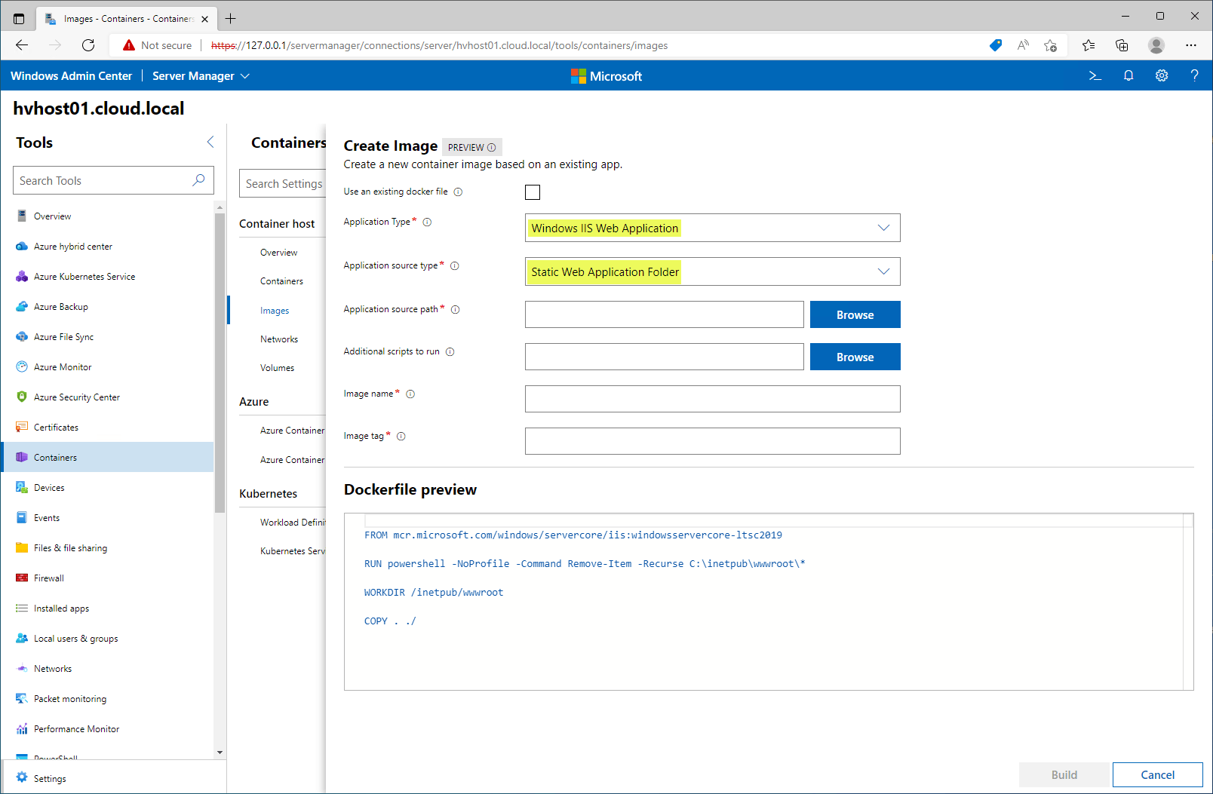1213x794 pixels.
Task: Click the PREVIEW info icon
Action: (492, 147)
